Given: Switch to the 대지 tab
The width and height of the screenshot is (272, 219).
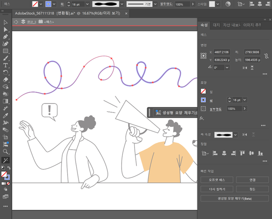Looking at the screenshot, I should tap(217, 25).
